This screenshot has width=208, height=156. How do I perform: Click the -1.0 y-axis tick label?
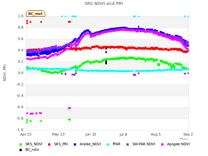(x=20, y=130)
